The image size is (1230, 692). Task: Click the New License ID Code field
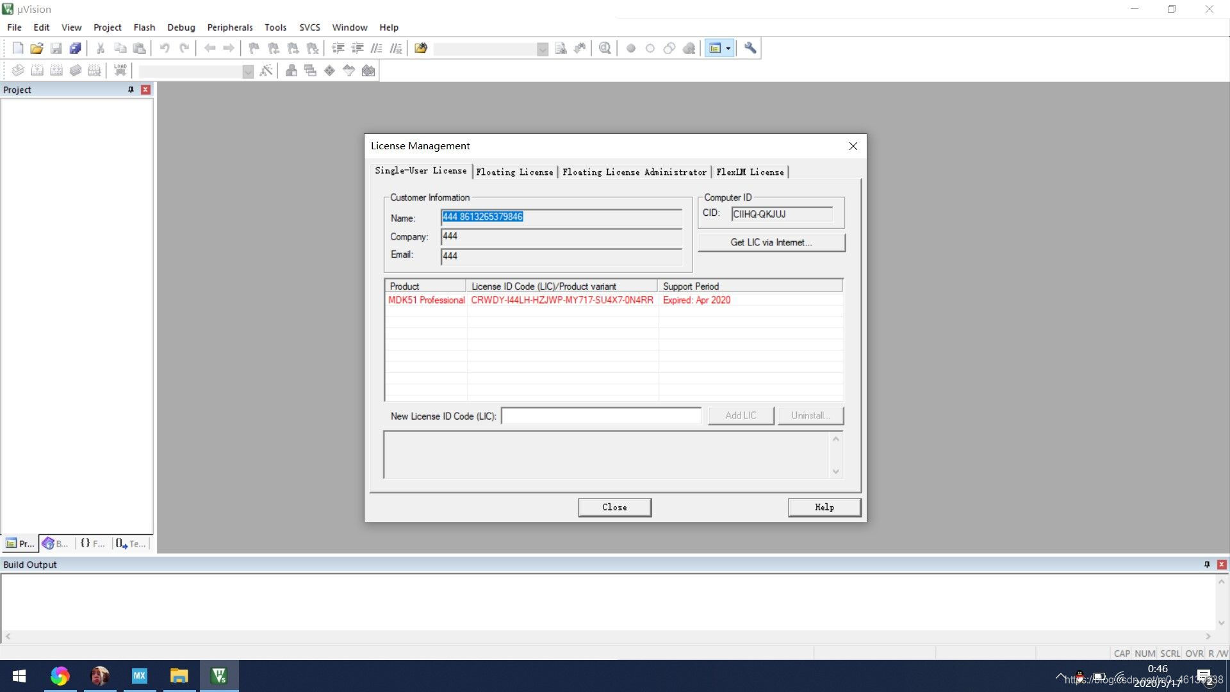(601, 416)
